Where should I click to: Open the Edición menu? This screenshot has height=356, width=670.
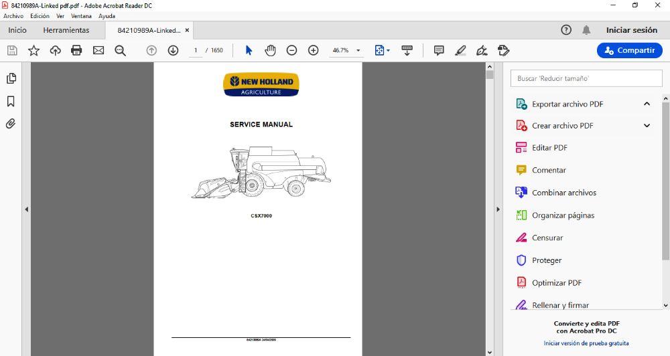pyautogui.click(x=40, y=16)
